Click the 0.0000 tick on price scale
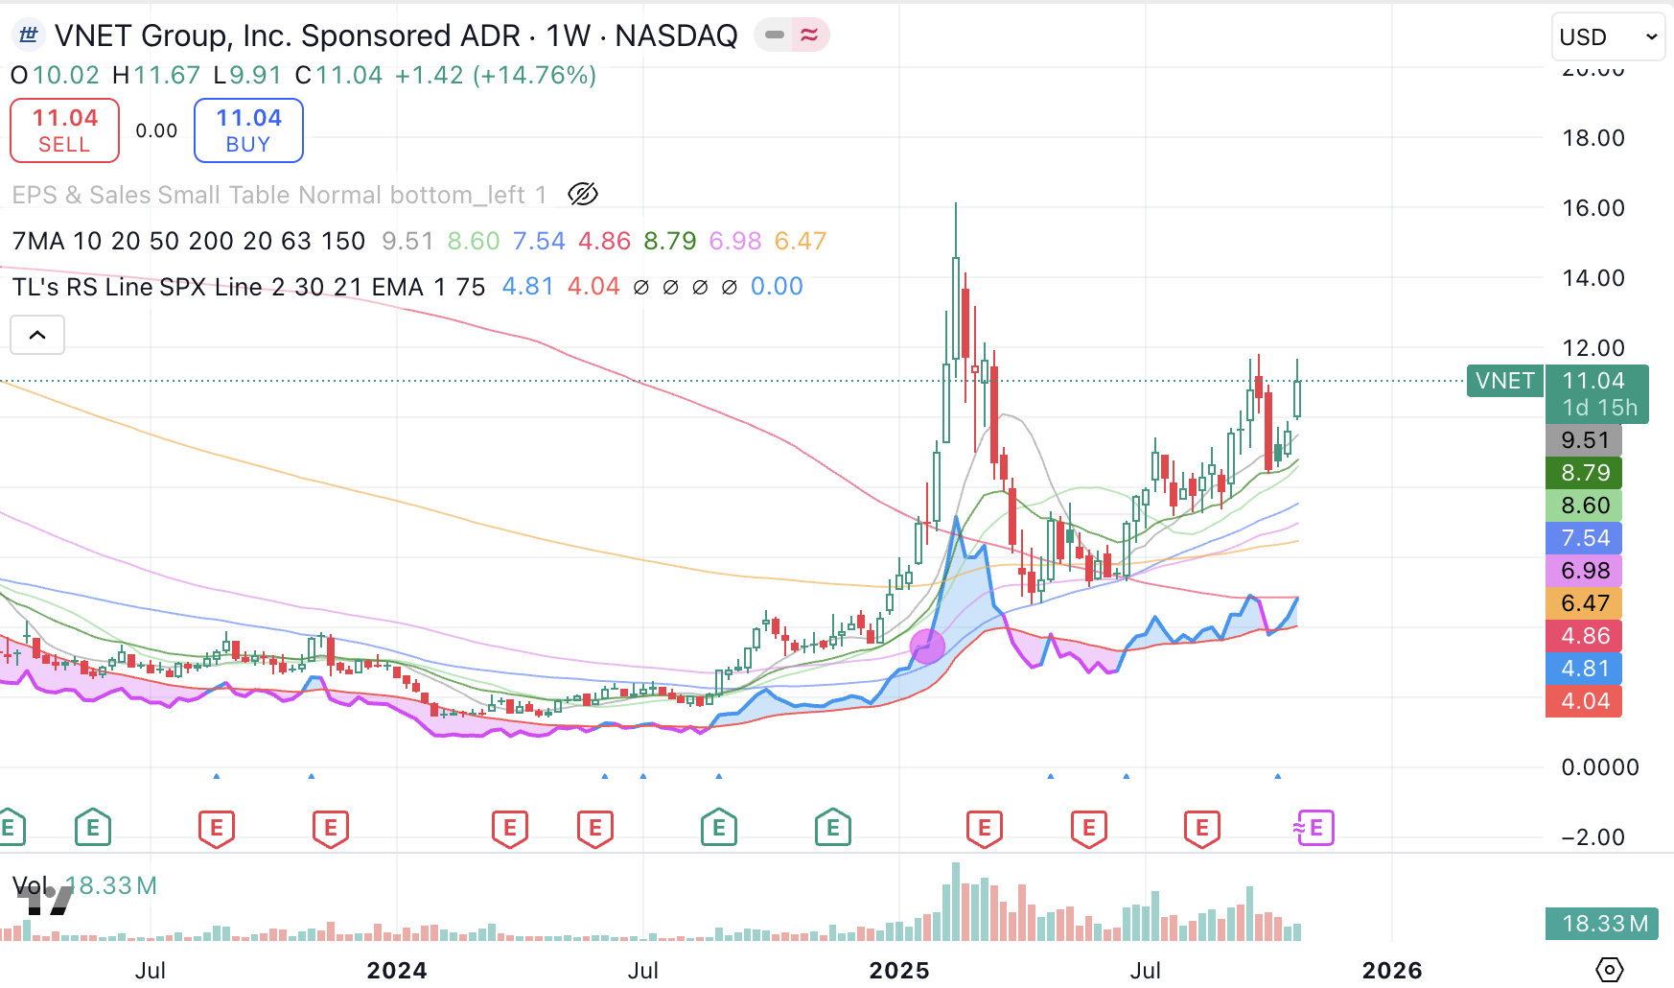The height and width of the screenshot is (988, 1674). coord(1600,767)
